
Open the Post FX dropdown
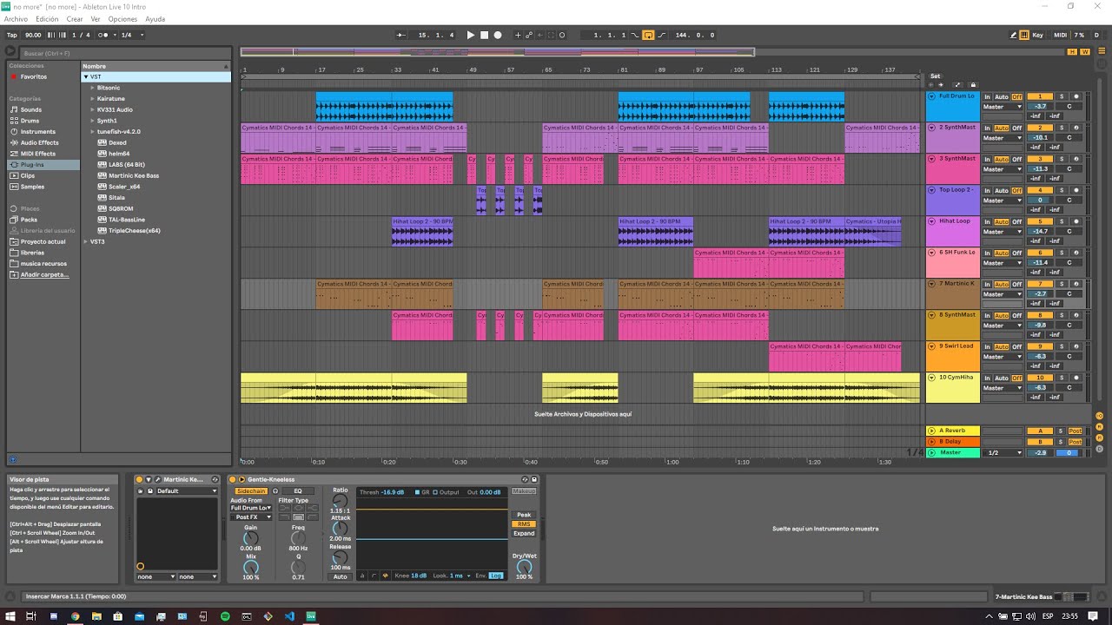click(x=251, y=517)
